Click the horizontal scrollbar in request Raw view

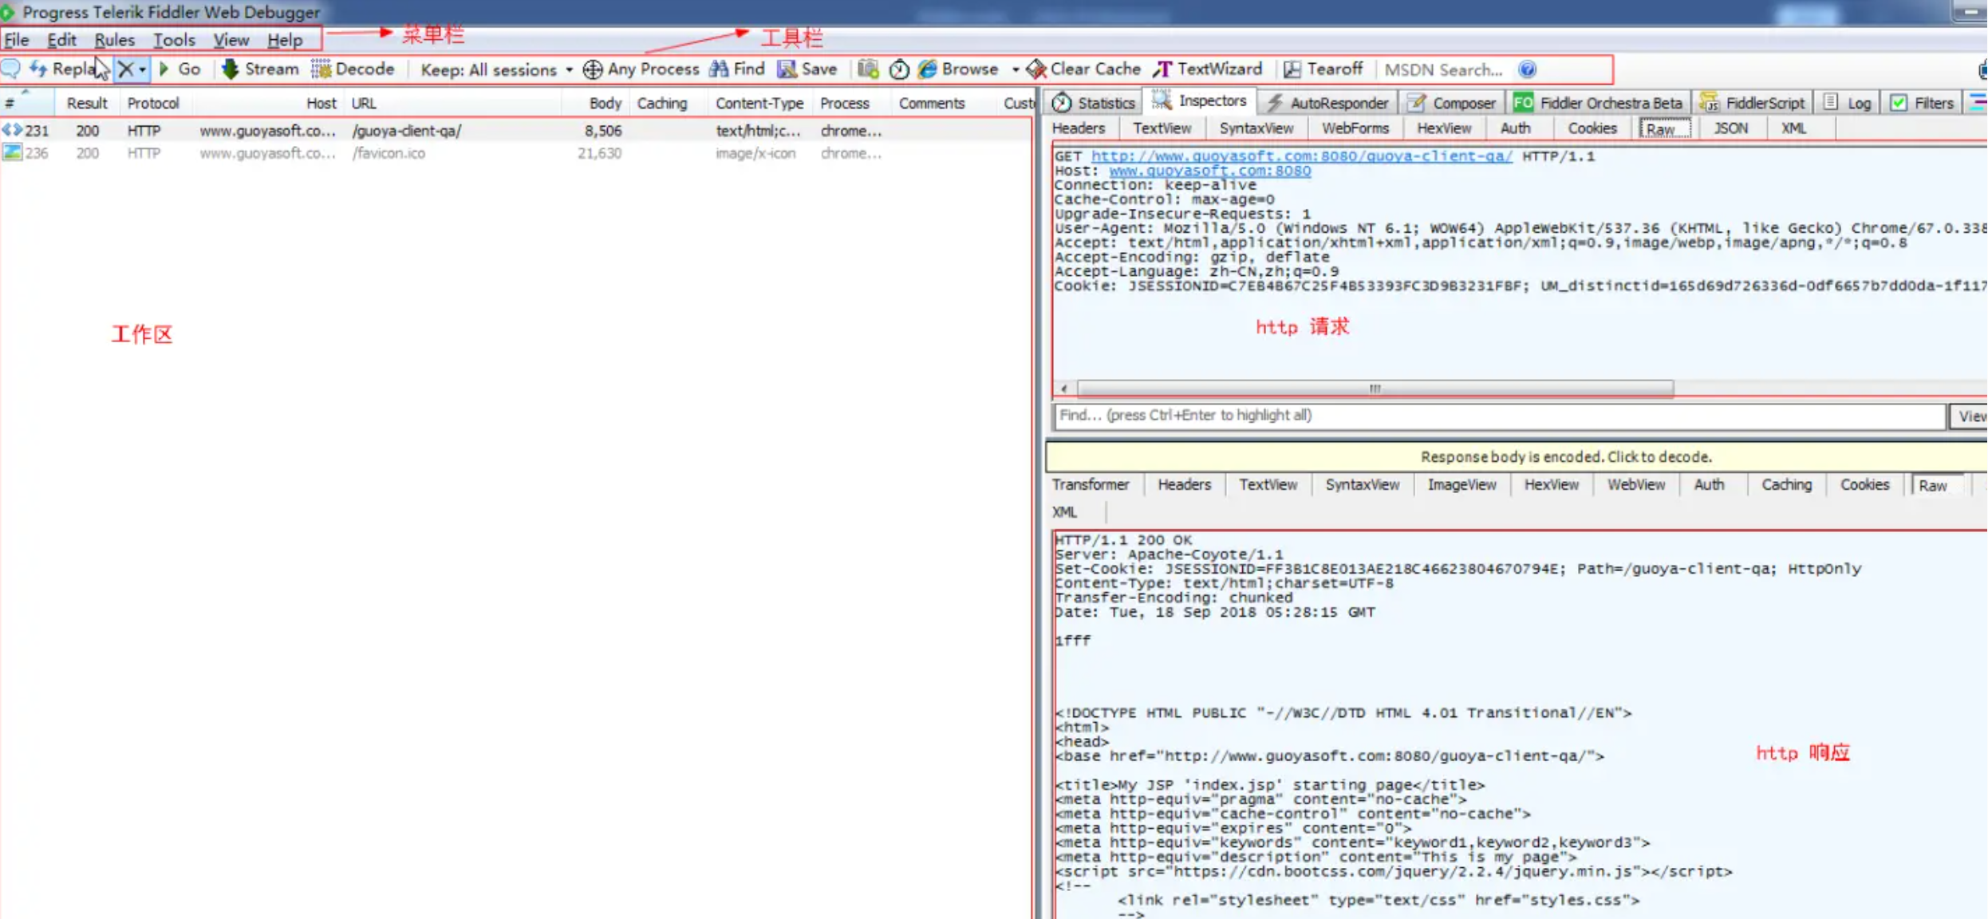point(1375,389)
